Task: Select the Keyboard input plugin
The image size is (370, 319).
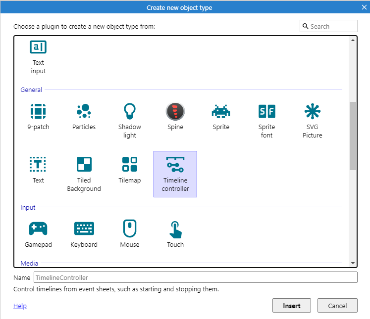Action: point(84,229)
